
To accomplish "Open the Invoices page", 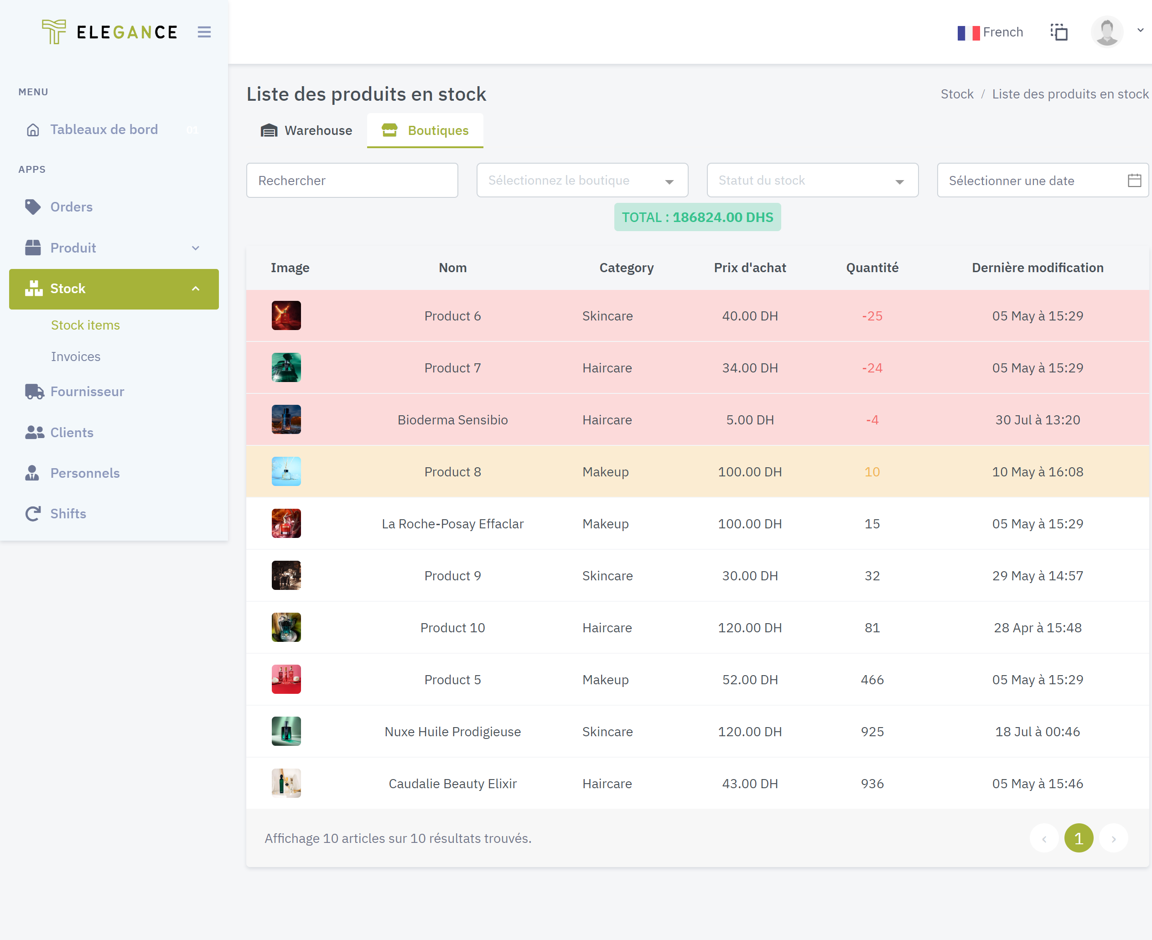I will coord(75,356).
